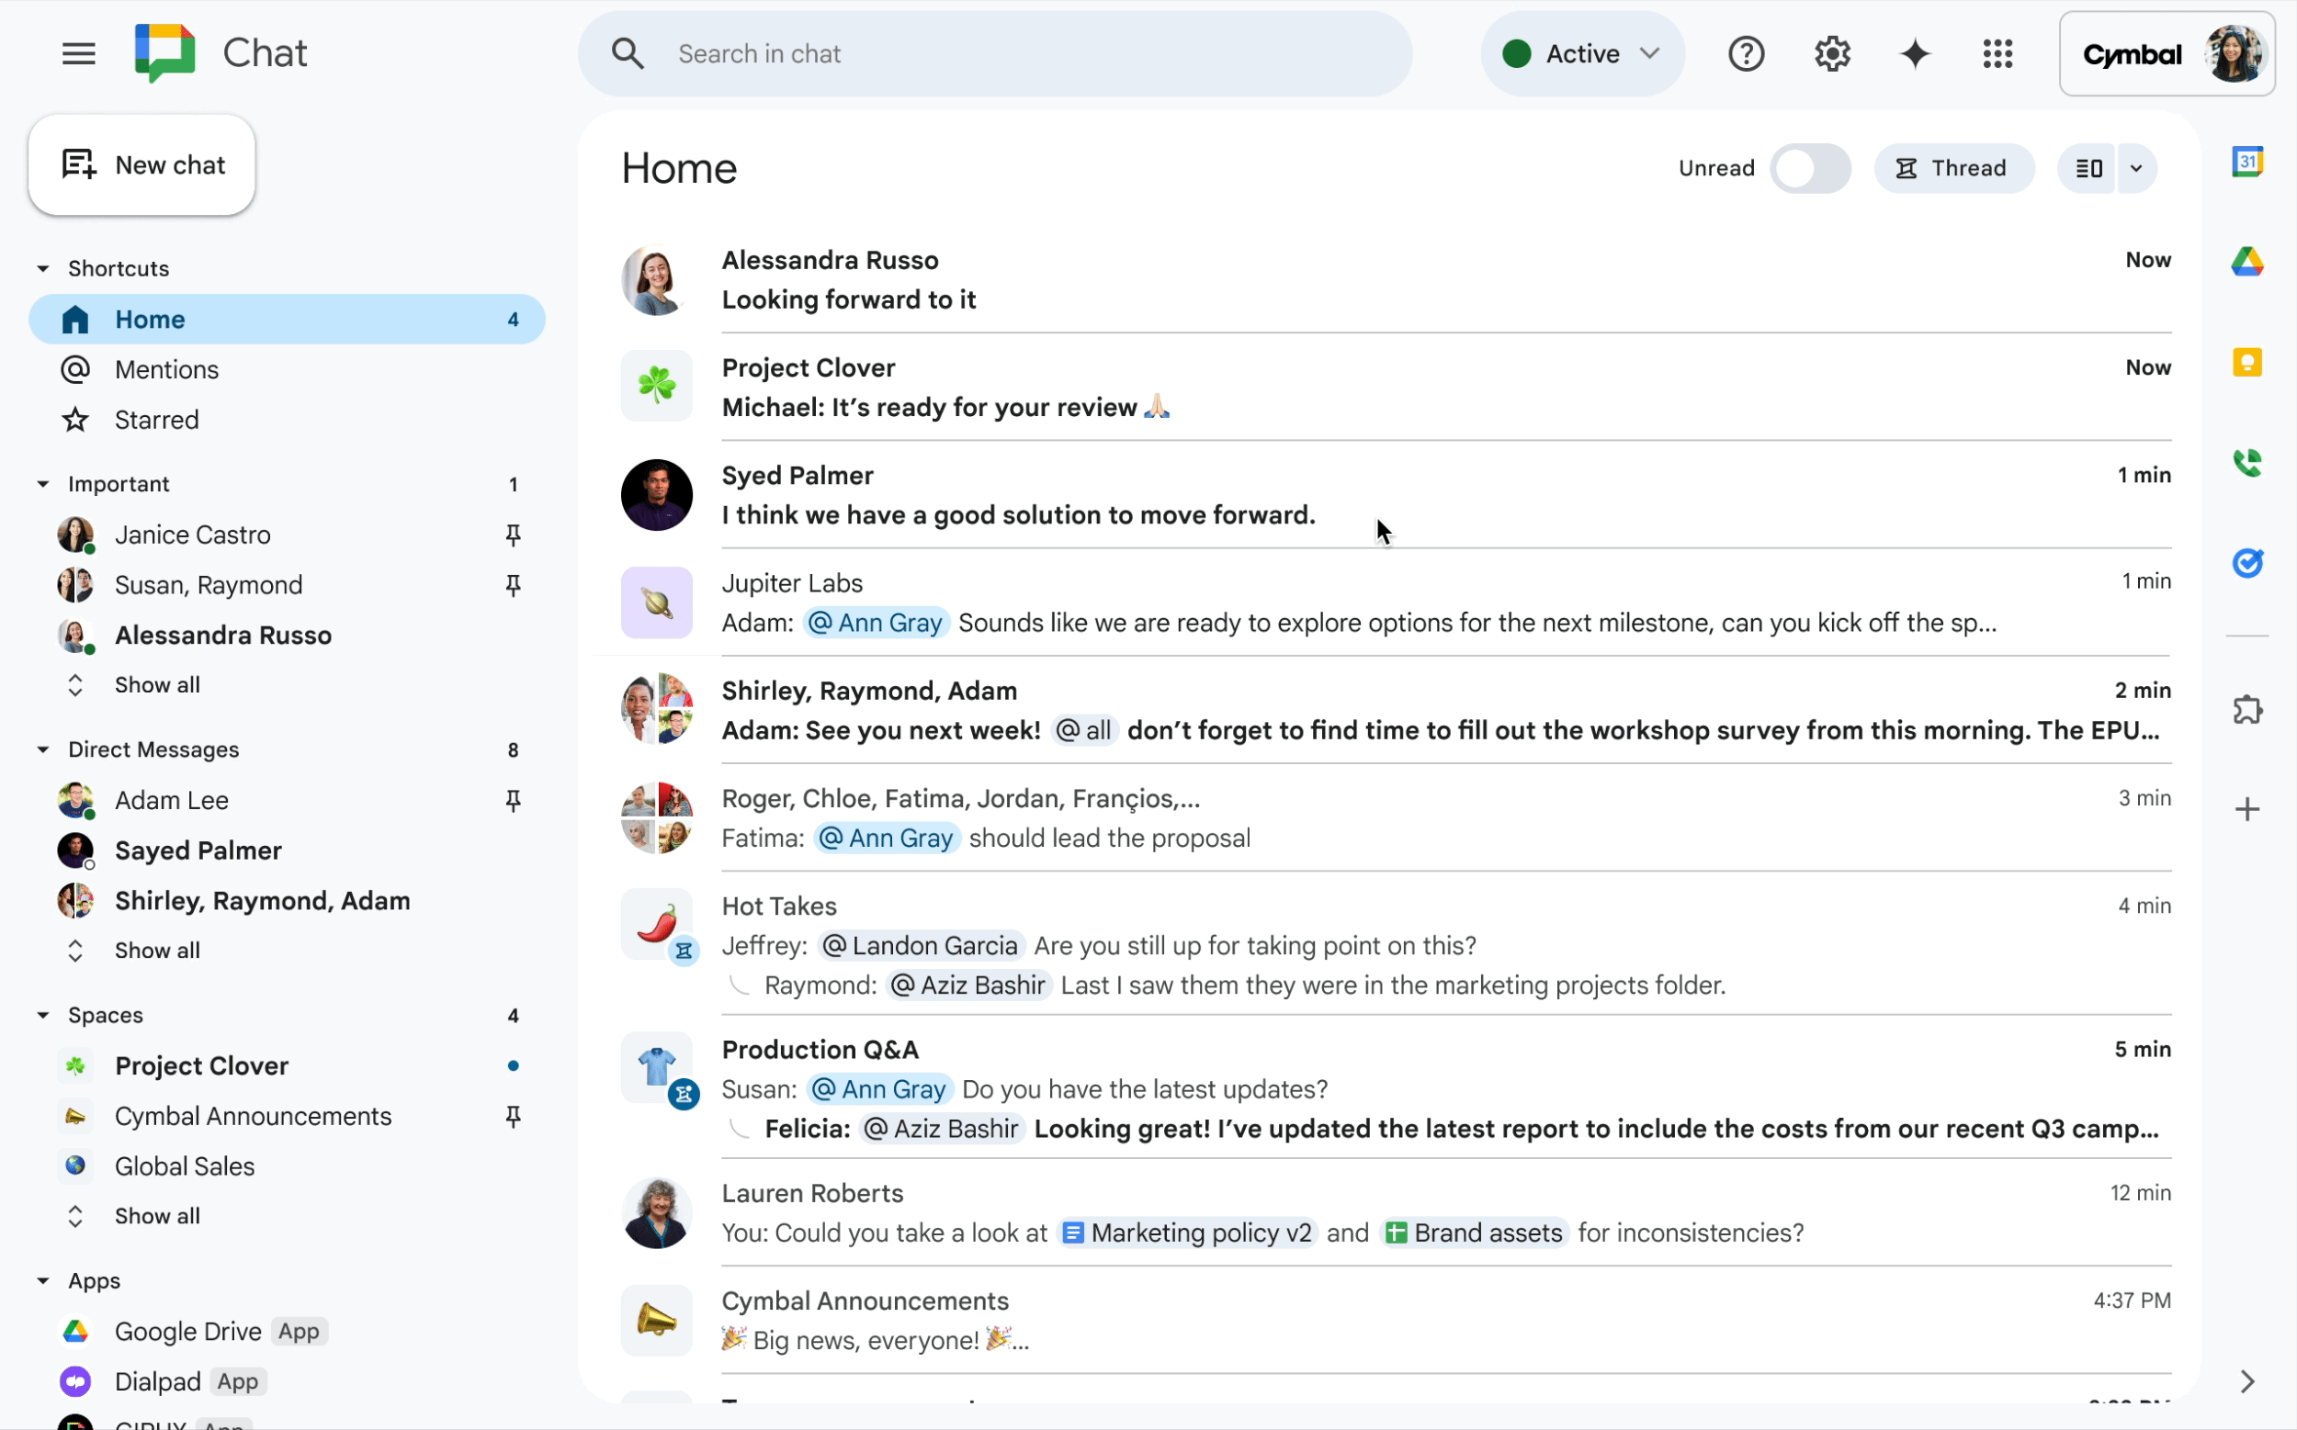
Task: Click the Thread filter button
Action: [x=1952, y=168]
